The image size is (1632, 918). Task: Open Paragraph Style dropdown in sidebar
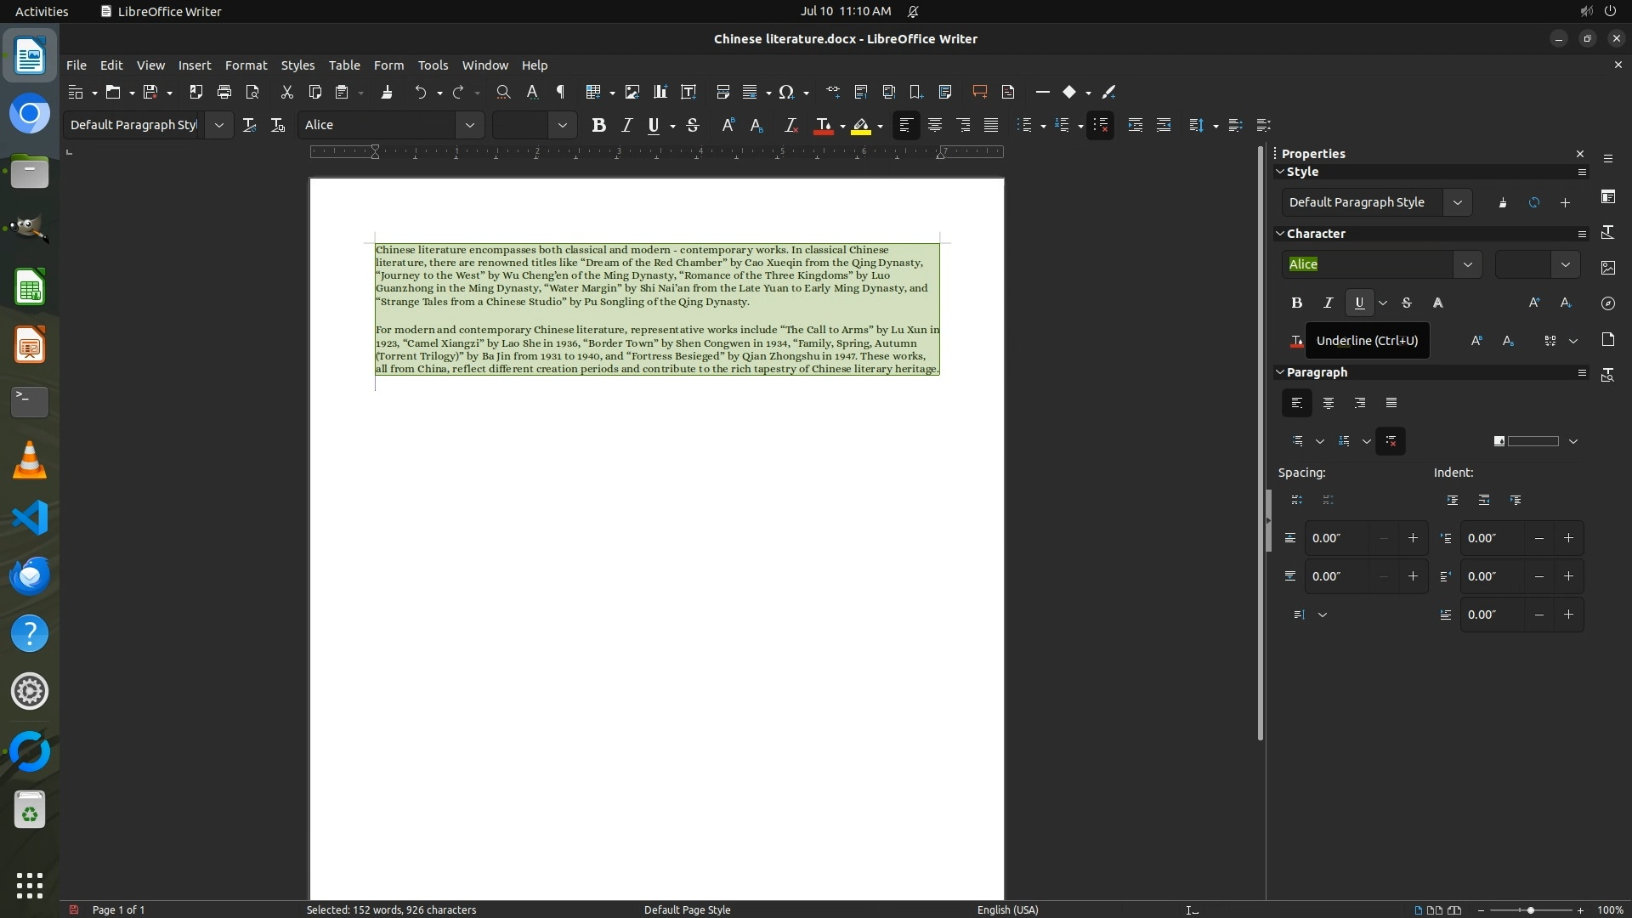[x=1457, y=202]
